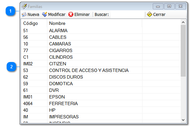
Task: Click the scrollbar down arrow
Action: point(183,120)
